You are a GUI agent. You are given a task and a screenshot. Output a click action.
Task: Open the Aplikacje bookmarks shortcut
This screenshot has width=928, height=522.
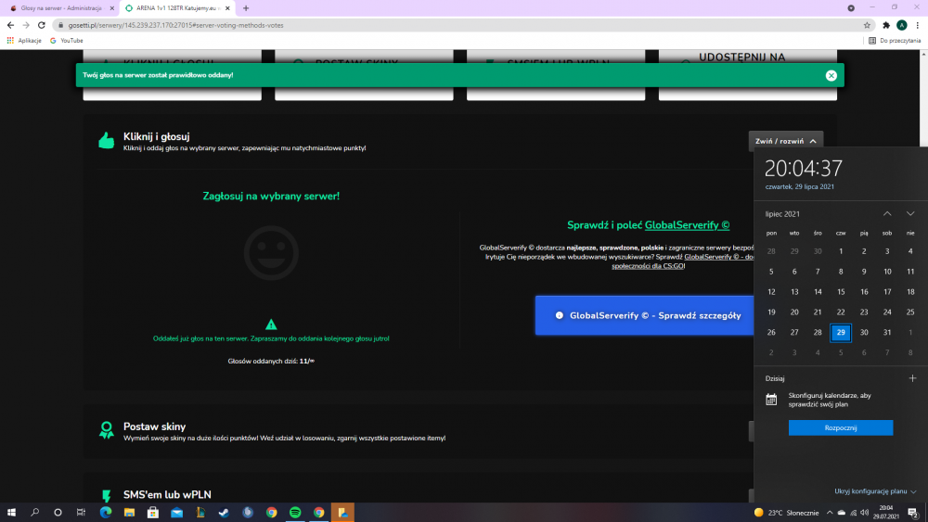pyautogui.click(x=24, y=40)
